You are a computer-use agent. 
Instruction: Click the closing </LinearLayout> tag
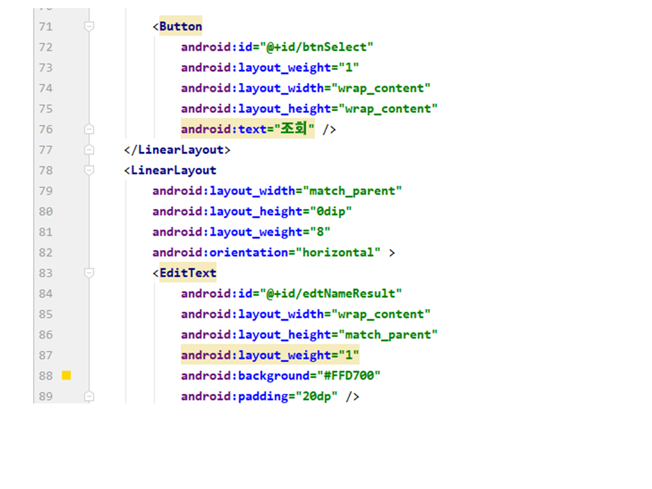[177, 149]
